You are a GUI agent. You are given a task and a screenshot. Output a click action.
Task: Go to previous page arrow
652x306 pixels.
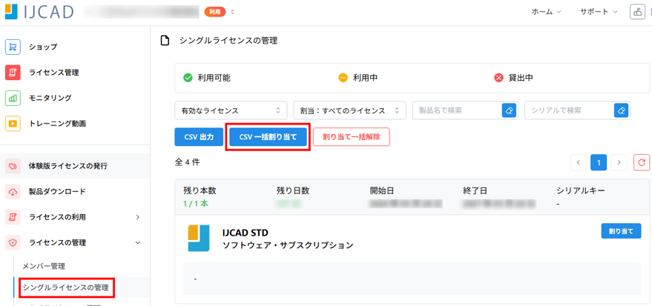(x=579, y=162)
